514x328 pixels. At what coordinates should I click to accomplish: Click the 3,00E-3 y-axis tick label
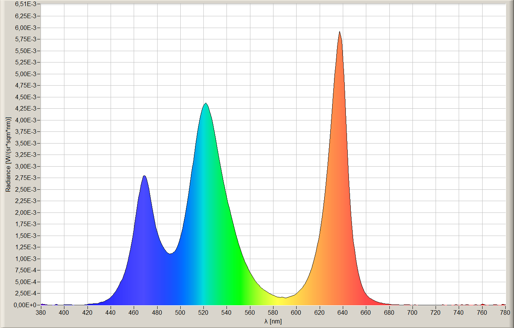[x=26, y=166]
